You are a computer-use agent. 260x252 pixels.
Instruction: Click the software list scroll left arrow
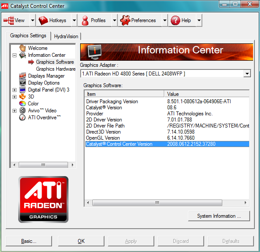point(88,203)
